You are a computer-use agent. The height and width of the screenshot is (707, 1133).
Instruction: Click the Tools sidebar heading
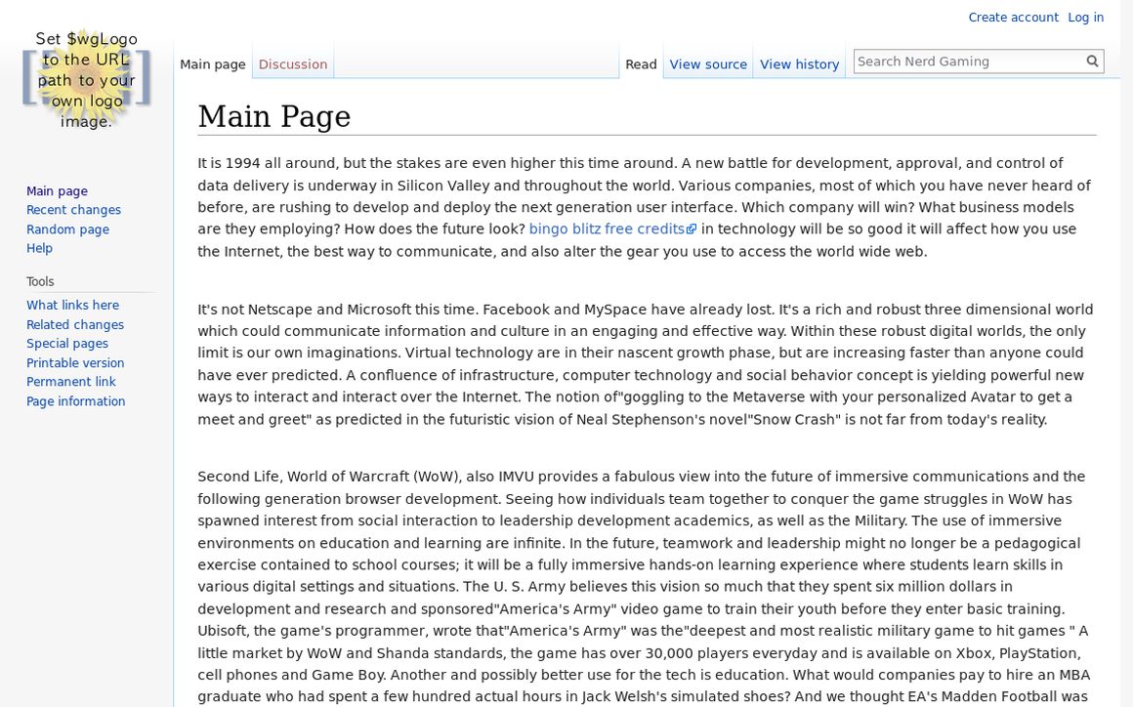tap(40, 281)
